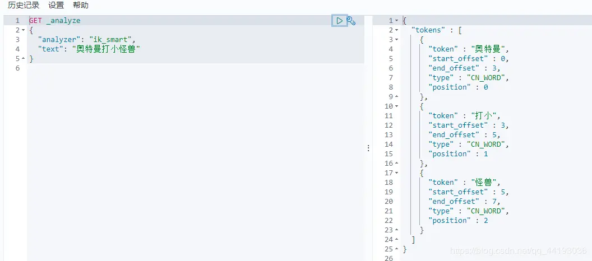592x261 pixels.
Task: Open the 设置 menu
Action: [x=56, y=5]
